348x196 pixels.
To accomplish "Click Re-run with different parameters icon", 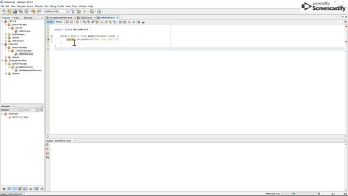I will click(x=47, y=149).
